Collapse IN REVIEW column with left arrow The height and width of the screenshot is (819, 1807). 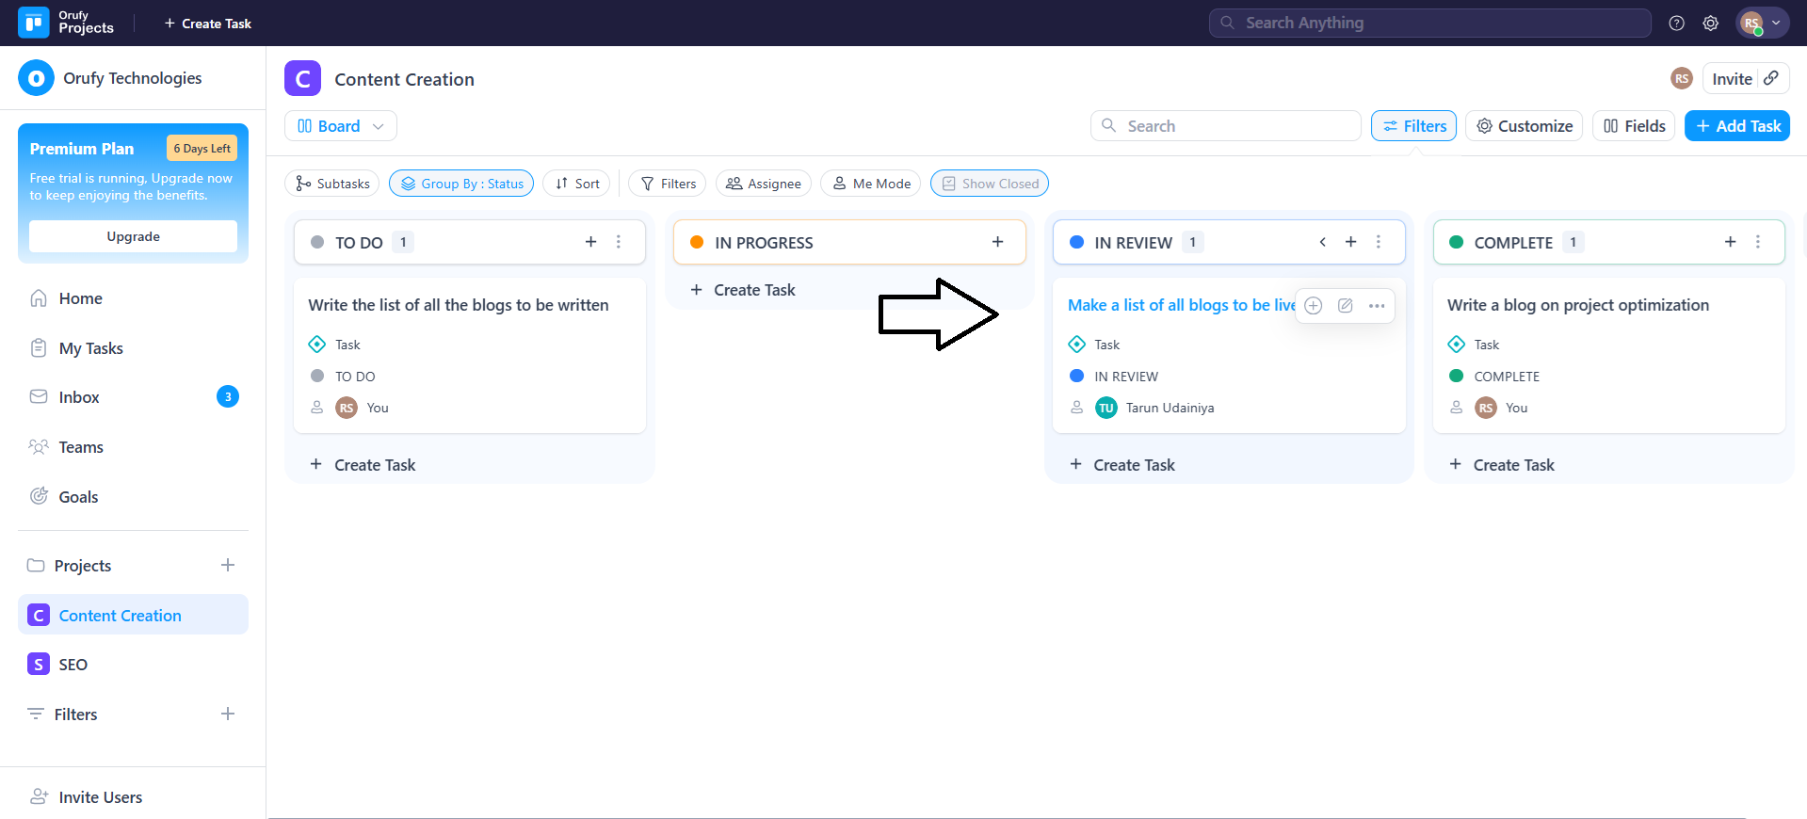[1323, 242]
